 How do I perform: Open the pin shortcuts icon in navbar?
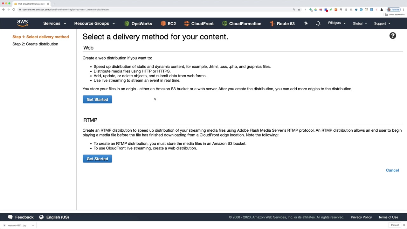[x=306, y=23]
